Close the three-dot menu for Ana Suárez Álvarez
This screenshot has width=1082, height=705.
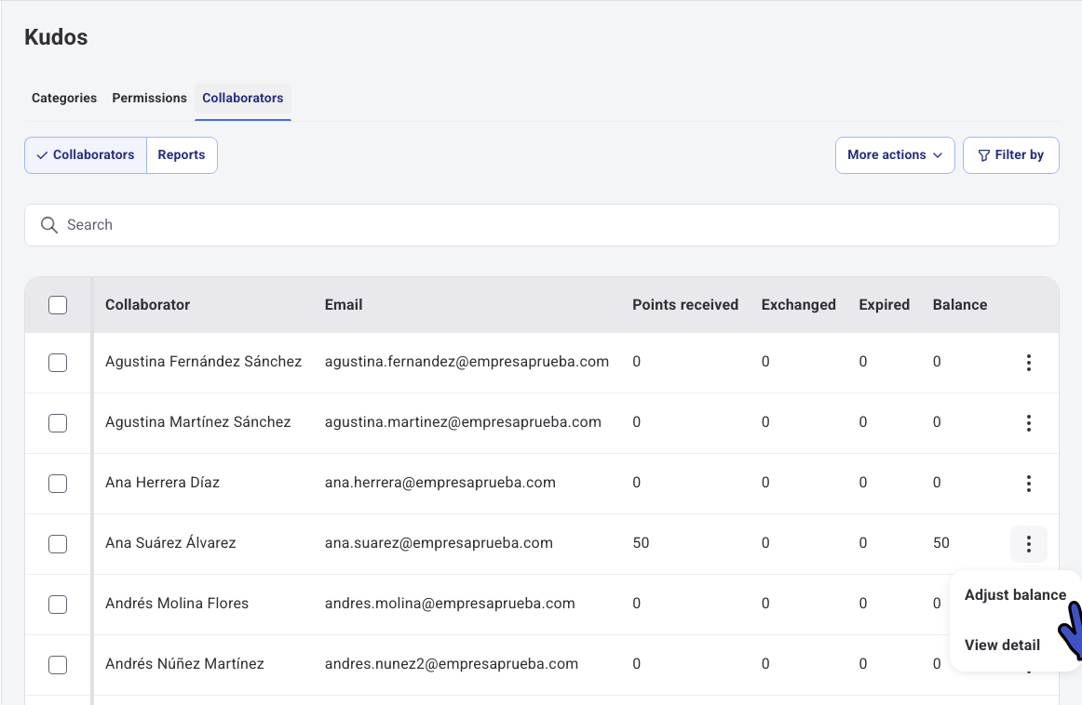[1028, 544]
